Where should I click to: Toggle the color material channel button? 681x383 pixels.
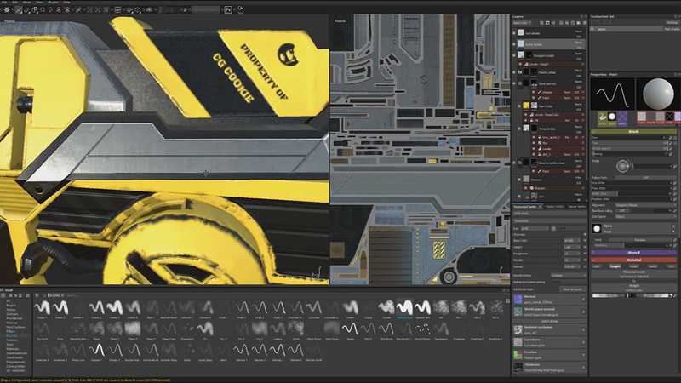tap(597, 266)
